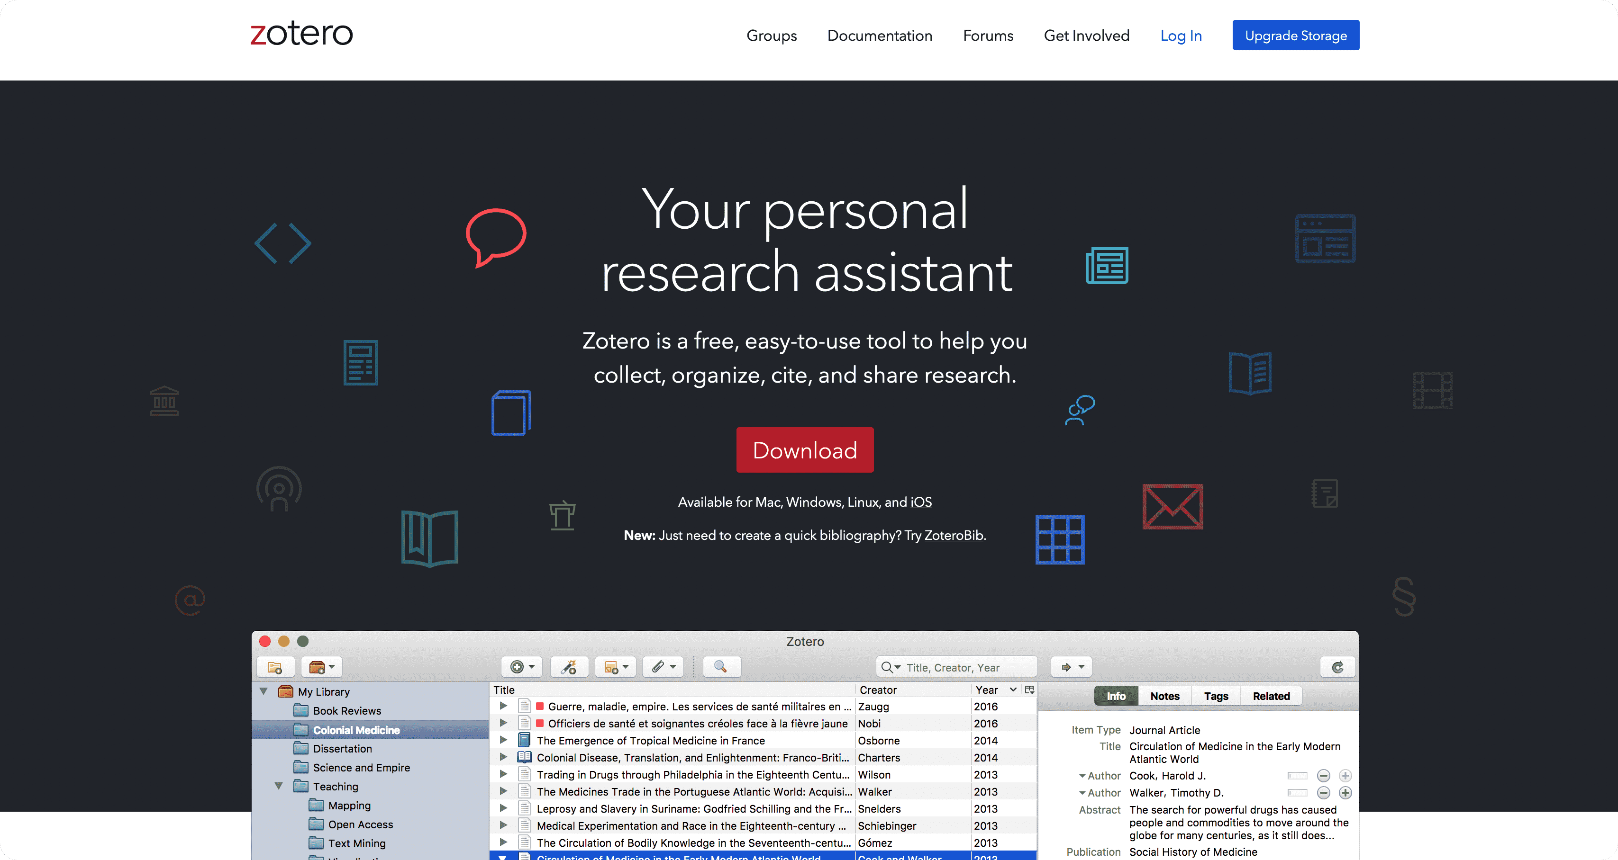1618x860 pixels.
Task: Click the zotero logo in the header
Action: tap(301, 34)
